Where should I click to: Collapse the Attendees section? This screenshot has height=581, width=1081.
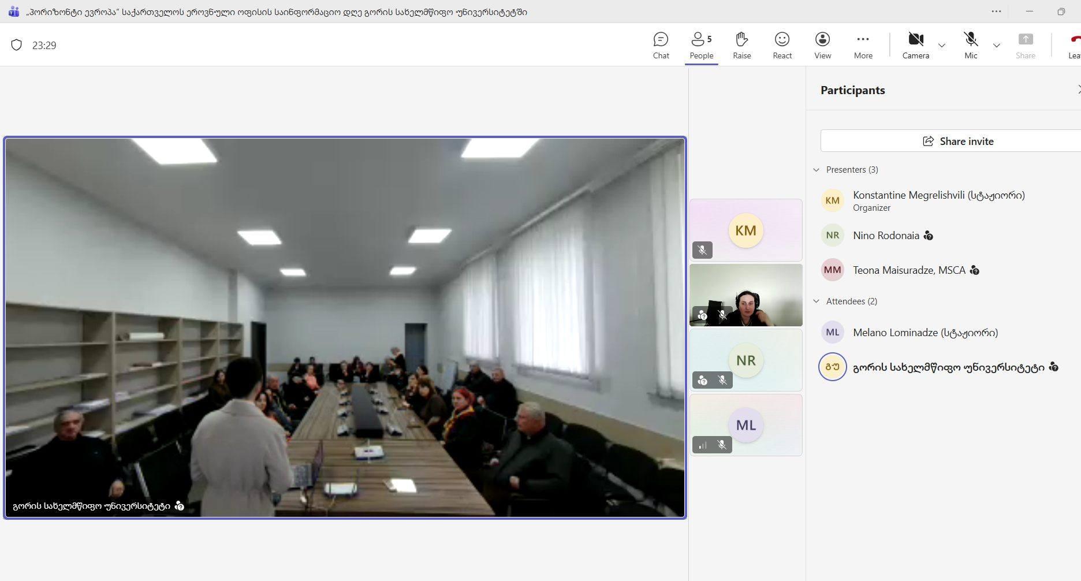pyautogui.click(x=816, y=301)
